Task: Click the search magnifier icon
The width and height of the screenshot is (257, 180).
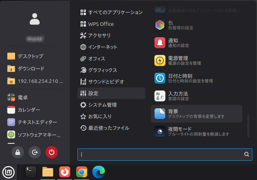Action: [246, 154]
